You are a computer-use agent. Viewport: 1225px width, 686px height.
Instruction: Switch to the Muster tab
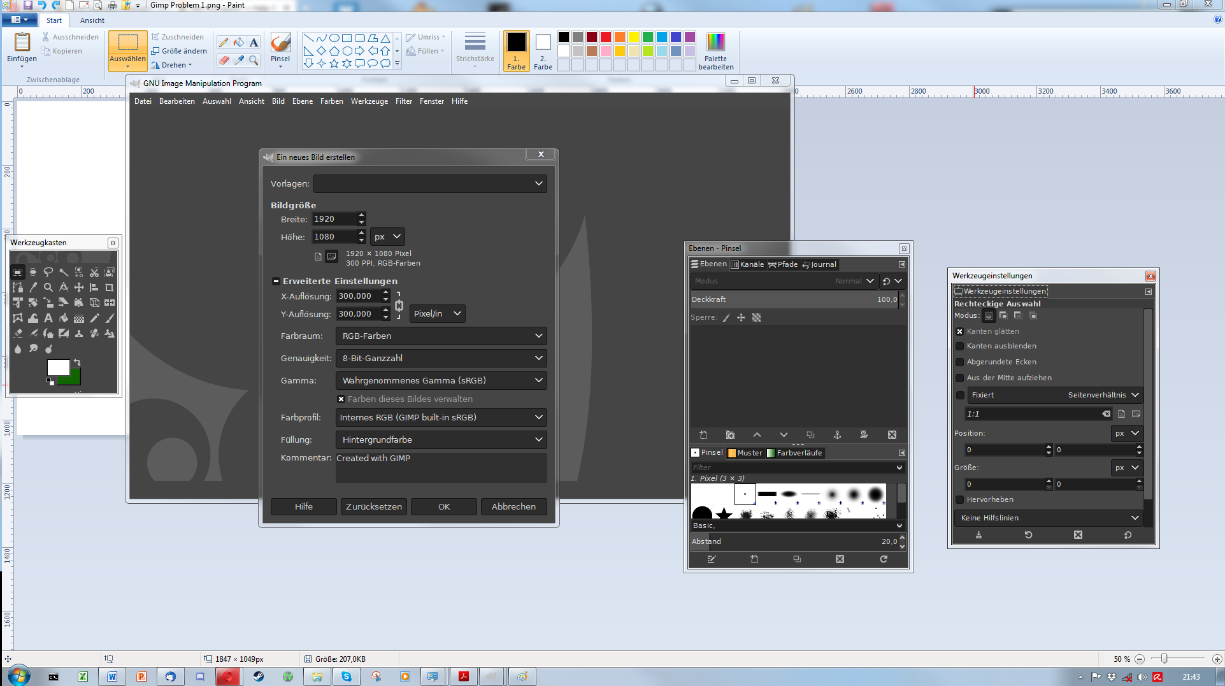coord(745,453)
